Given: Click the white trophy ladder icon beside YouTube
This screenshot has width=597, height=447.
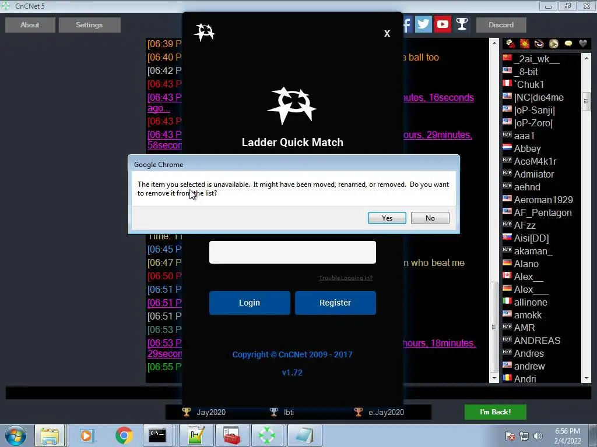Looking at the screenshot, I should 462,24.
